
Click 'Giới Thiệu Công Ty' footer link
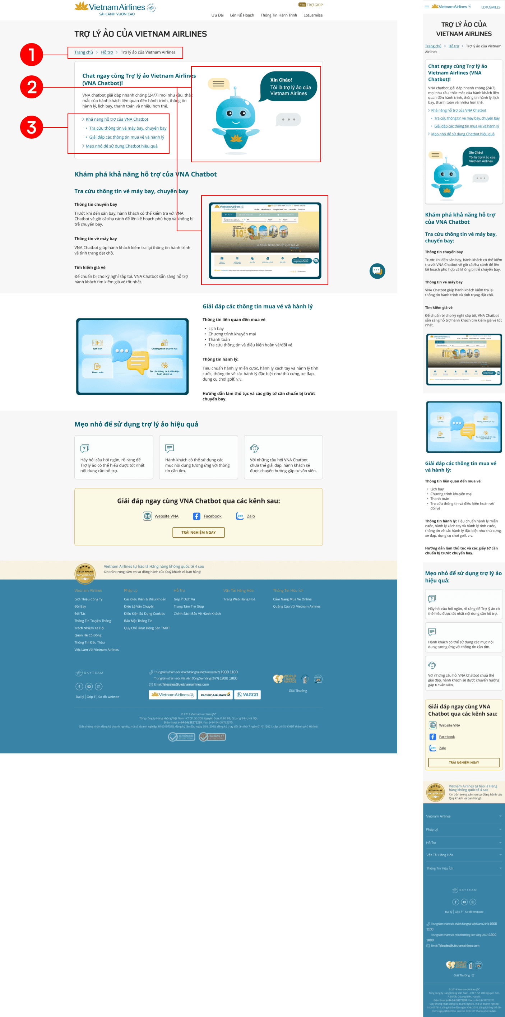point(88,599)
